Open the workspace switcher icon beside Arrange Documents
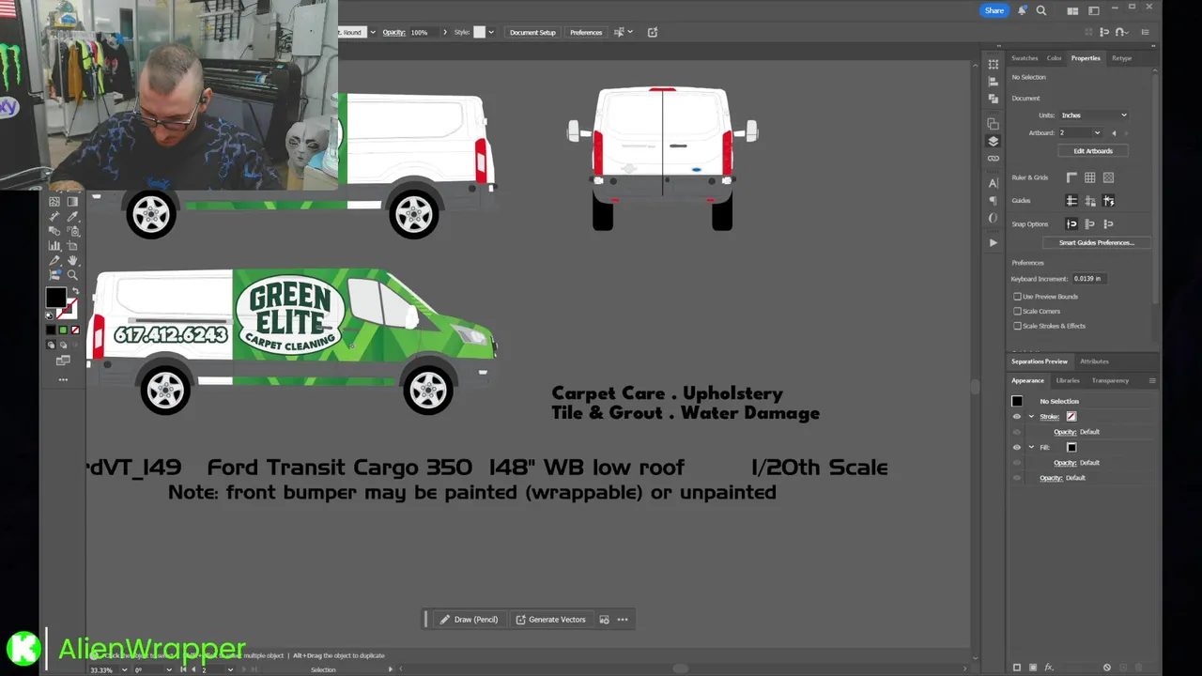The height and width of the screenshot is (676, 1202). [1094, 11]
